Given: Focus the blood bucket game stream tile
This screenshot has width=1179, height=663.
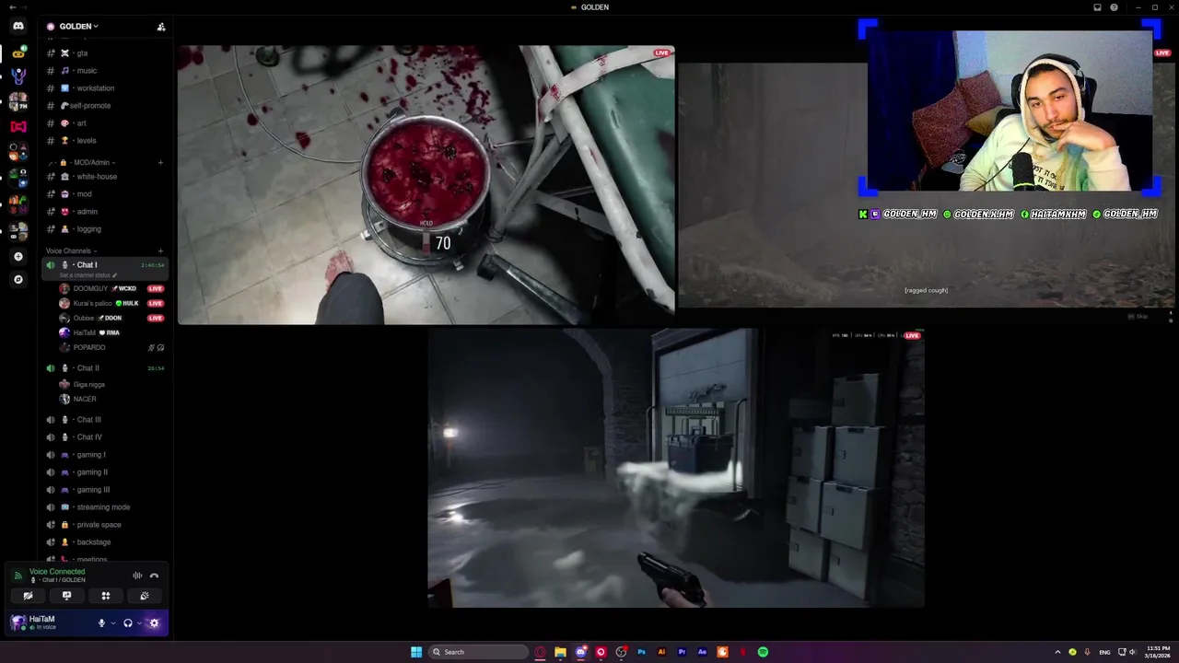Looking at the screenshot, I should pyautogui.click(x=426, y=185).
